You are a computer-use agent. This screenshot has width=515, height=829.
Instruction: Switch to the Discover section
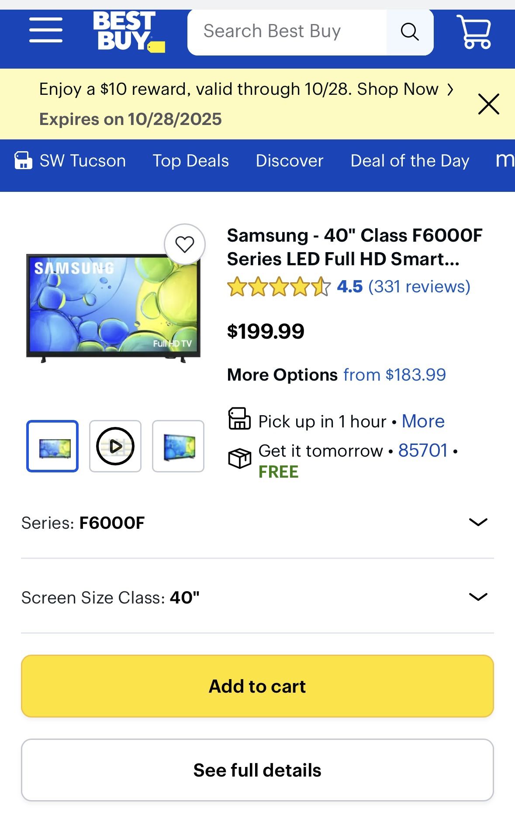(289, 160)
